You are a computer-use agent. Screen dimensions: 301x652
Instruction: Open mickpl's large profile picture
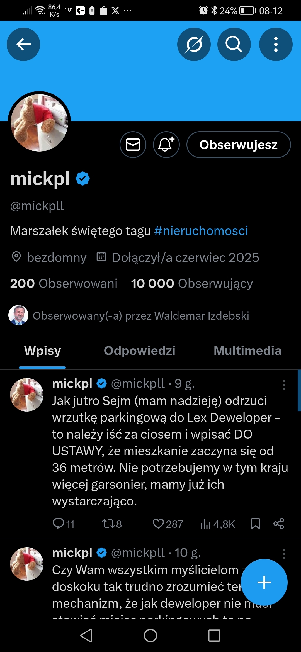[x=39, y=123]
